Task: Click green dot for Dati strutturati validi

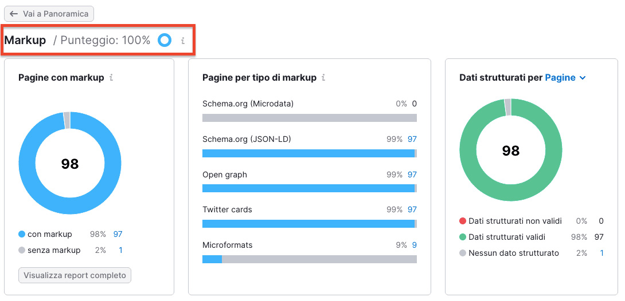Action: [x=463, y=237]
